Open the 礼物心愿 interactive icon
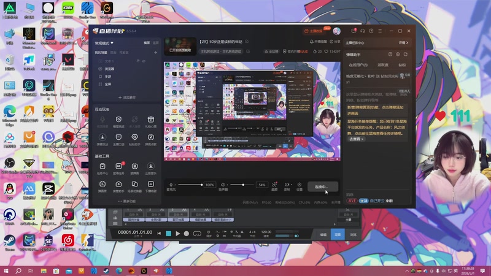 tap(150, 119)
